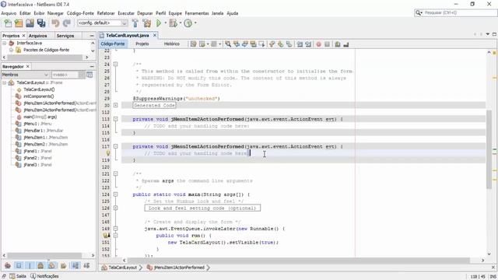Click the Start Macro Recording red icon
The image size is (498, 280).
click(x=318, y=44)
